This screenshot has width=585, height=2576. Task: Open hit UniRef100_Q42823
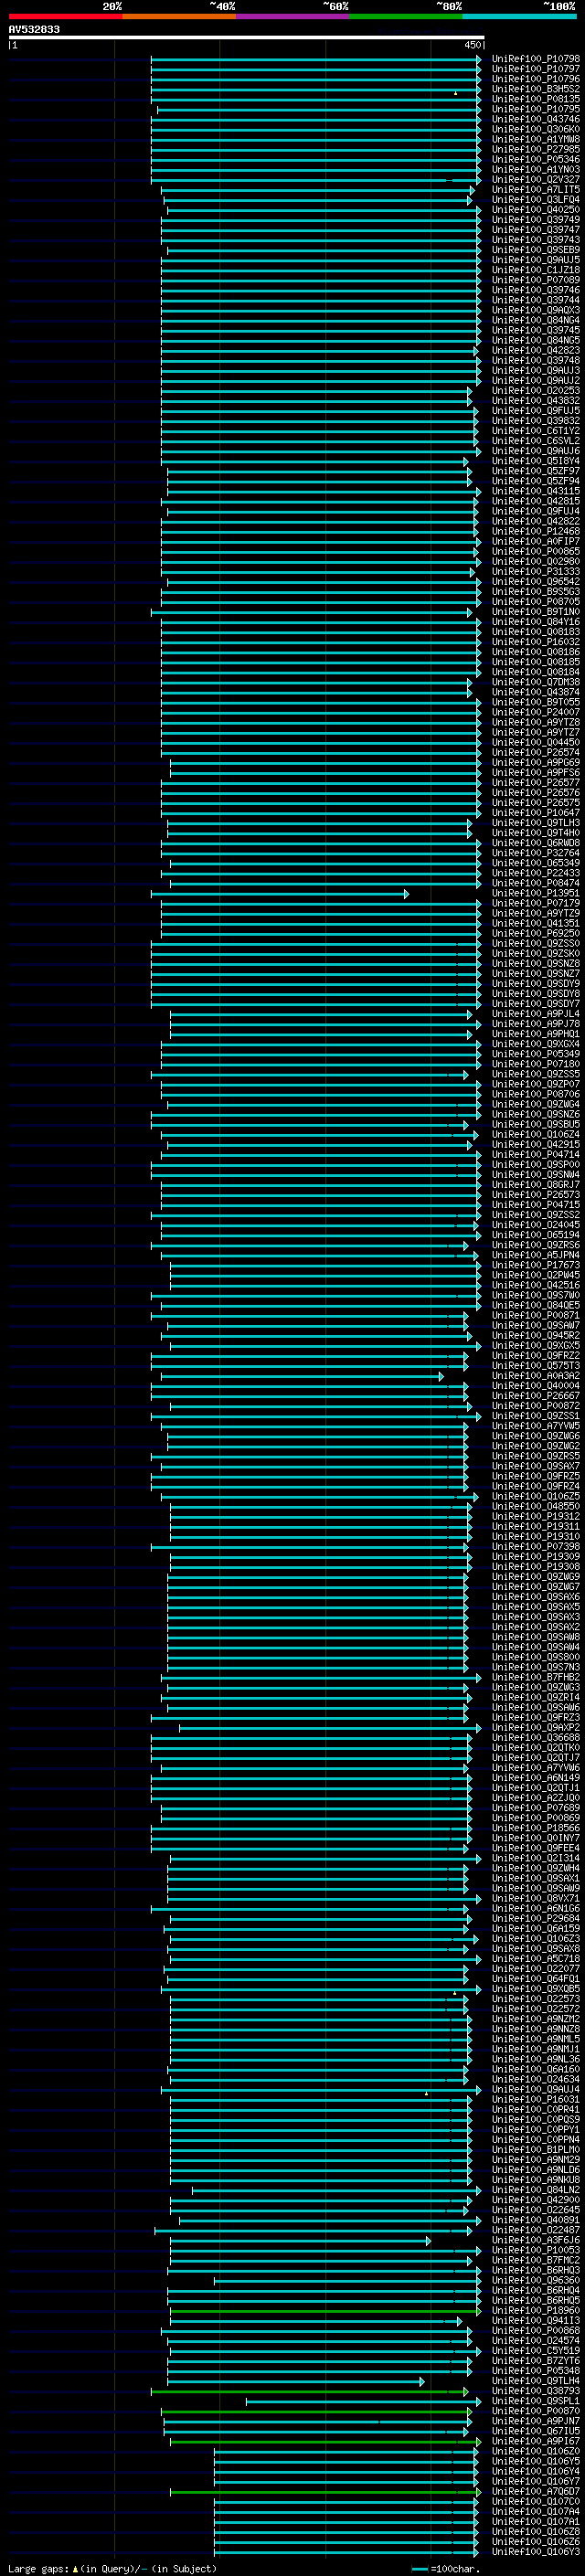[x=536, y=351]
